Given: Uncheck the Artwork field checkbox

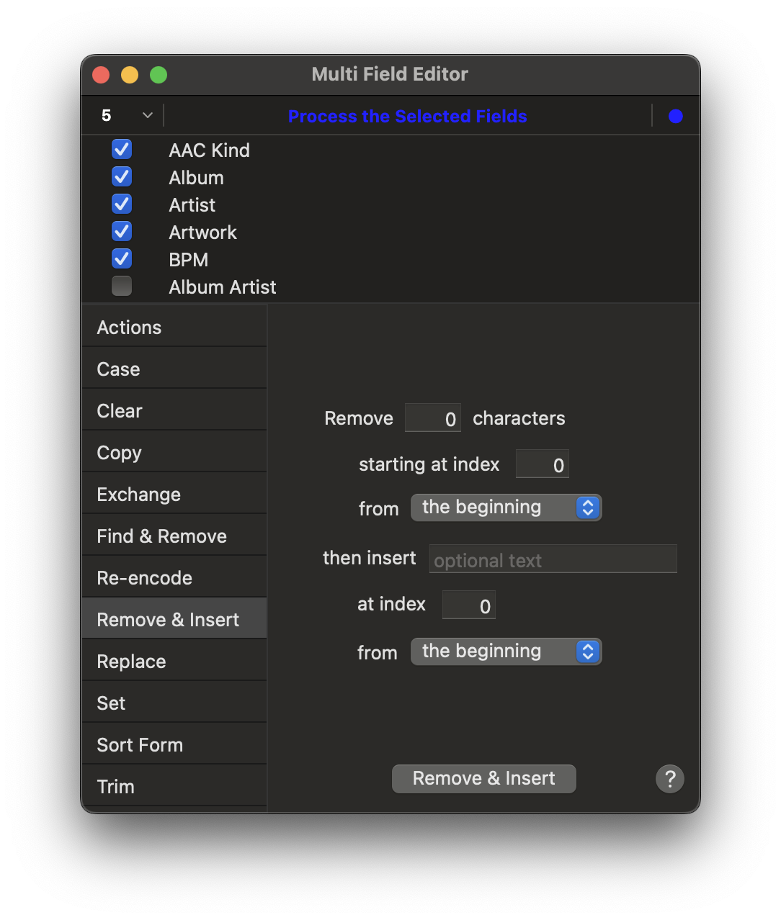Looking at the screenshot, I should (122, 232).
